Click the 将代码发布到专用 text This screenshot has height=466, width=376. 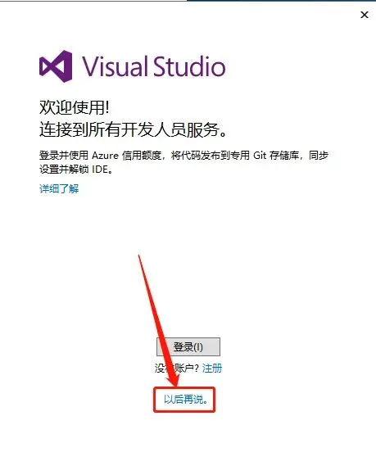point(211,155)
